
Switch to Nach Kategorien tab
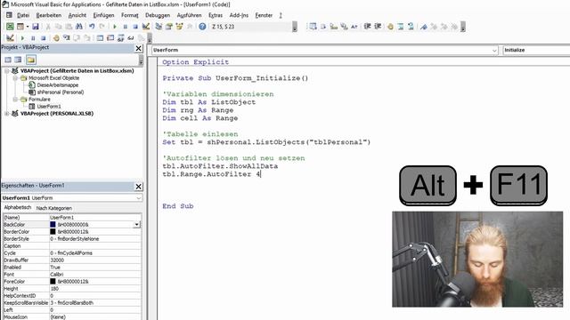54,208
